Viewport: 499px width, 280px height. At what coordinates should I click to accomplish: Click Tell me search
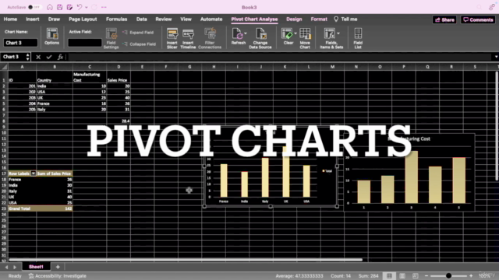pyautogui.click(x=345, y=19)
